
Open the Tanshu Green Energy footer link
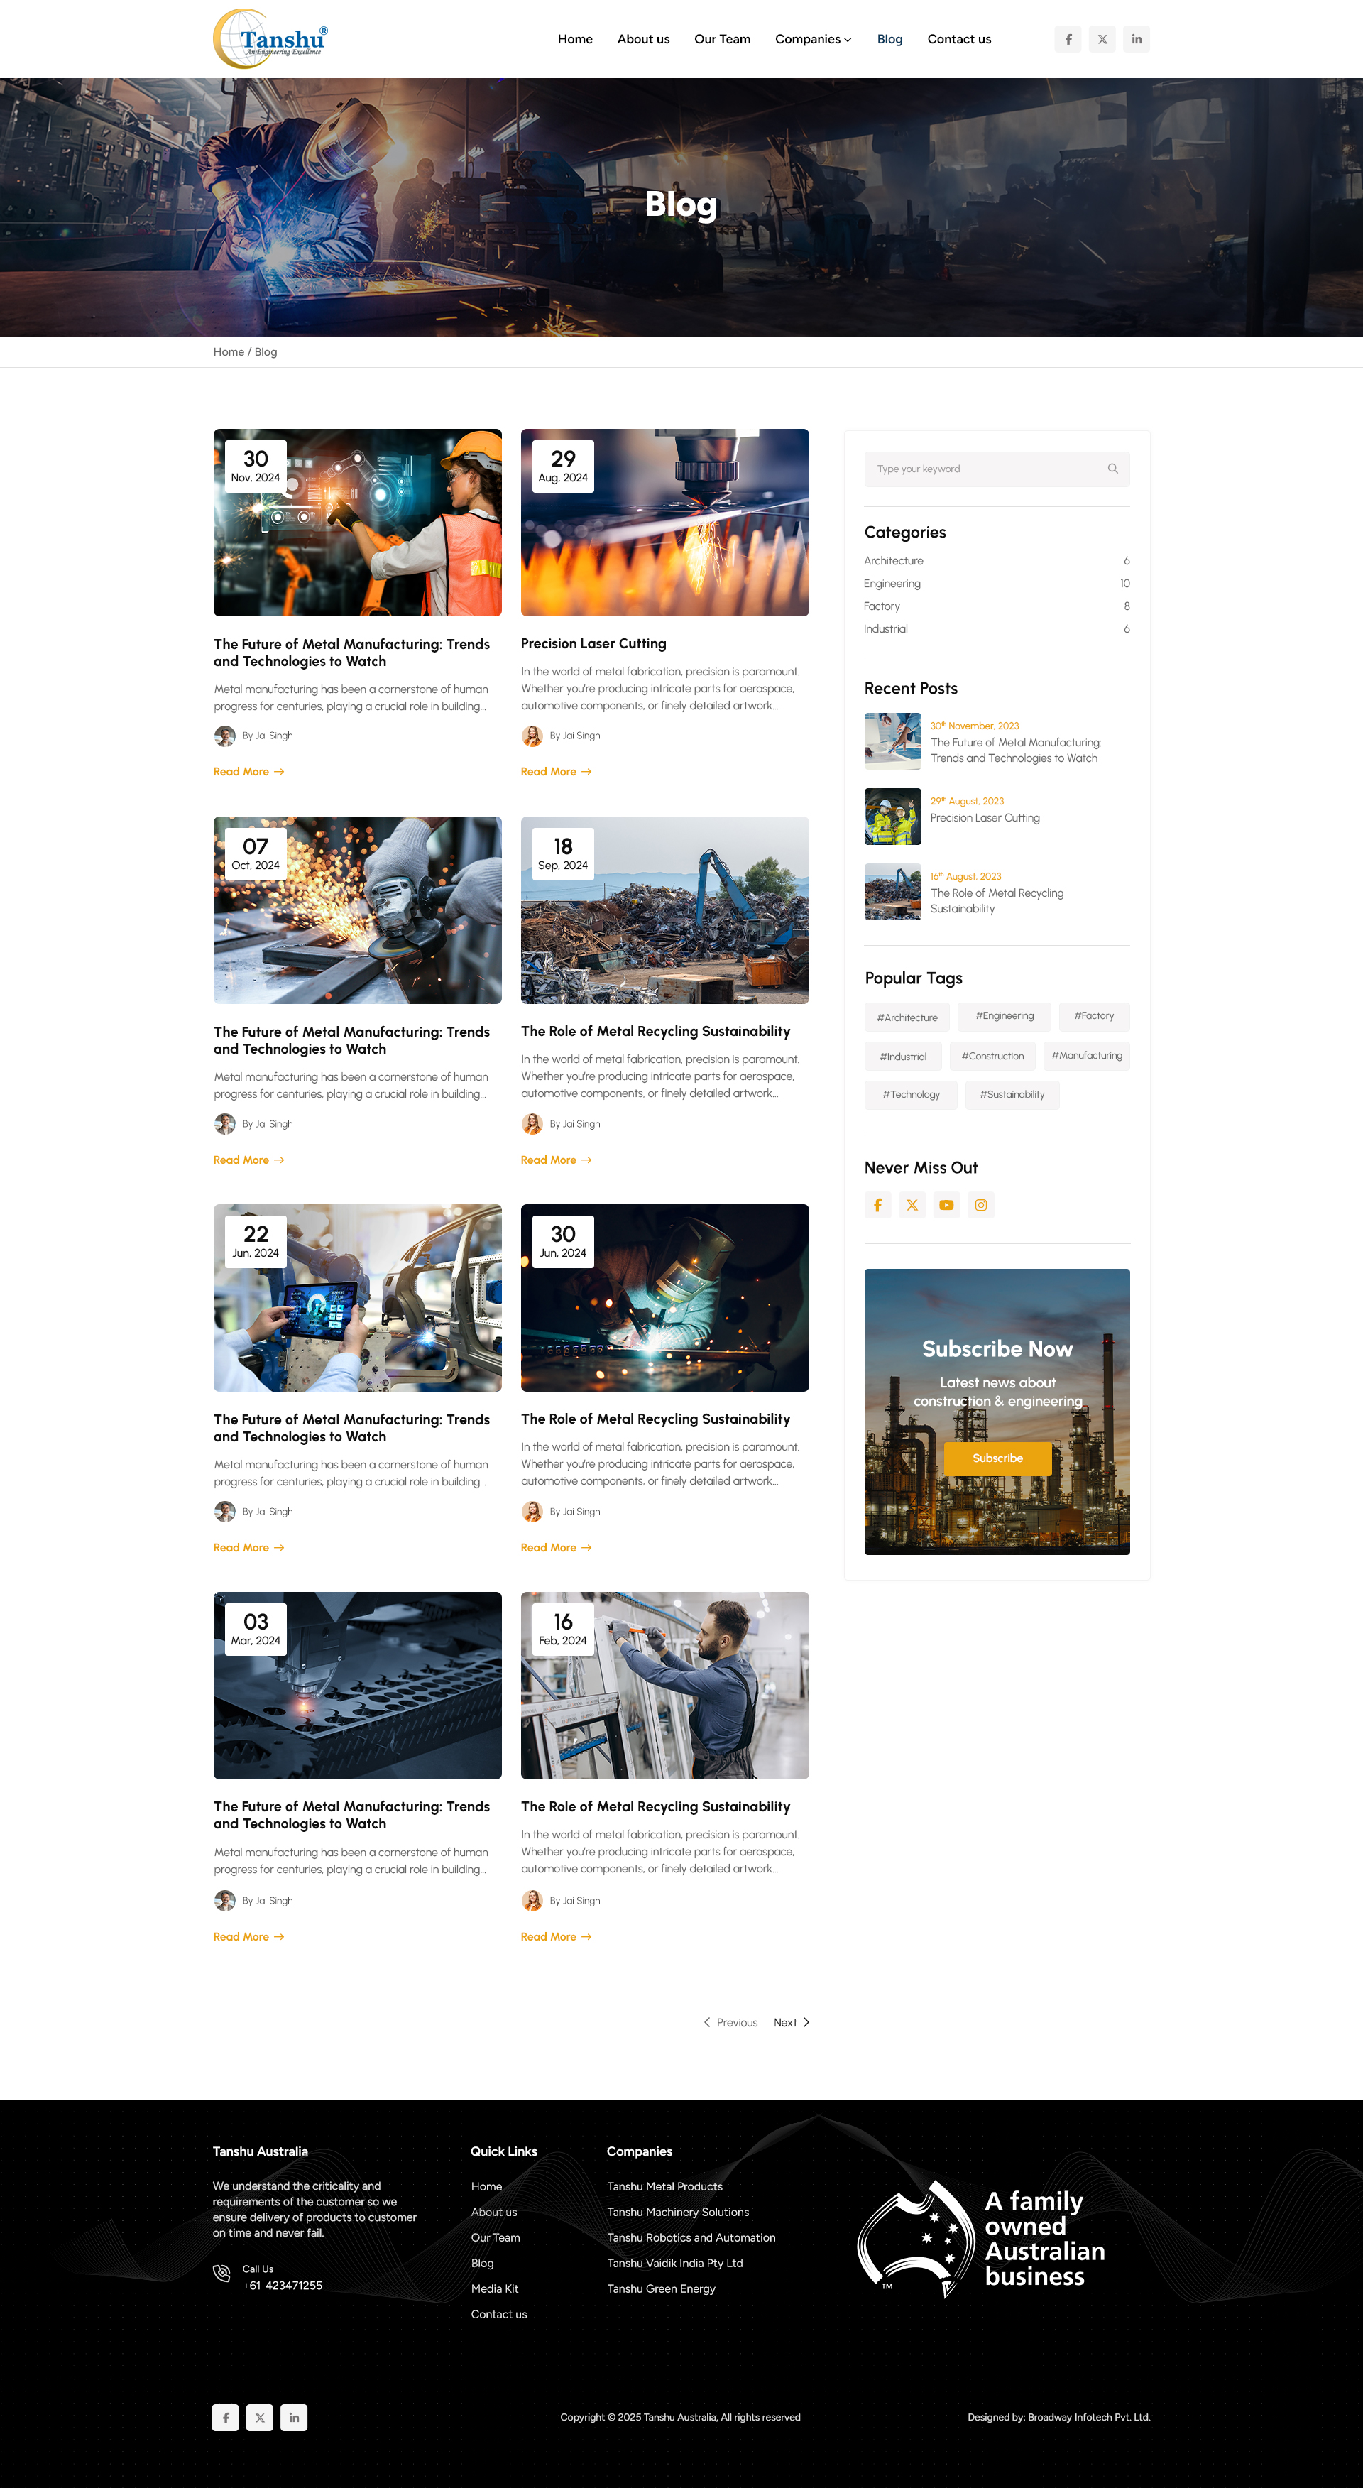661,2288
